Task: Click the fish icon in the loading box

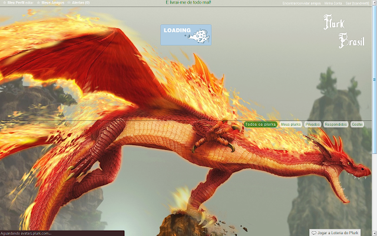Action: (x=199, y=37)
